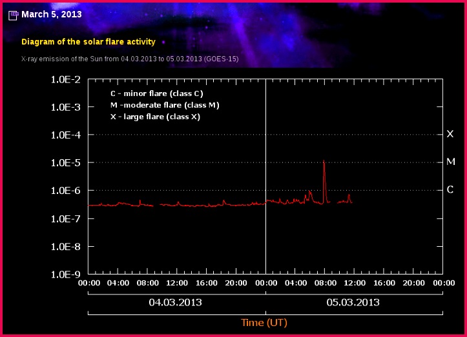
Task: Click the 'Diagram of the solar flare activity' title
Action: pyautogui.click(x=88, y=42)
